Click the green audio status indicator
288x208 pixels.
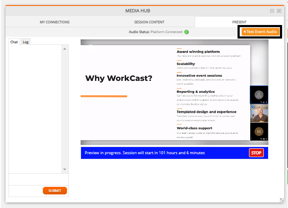[187, 32]
